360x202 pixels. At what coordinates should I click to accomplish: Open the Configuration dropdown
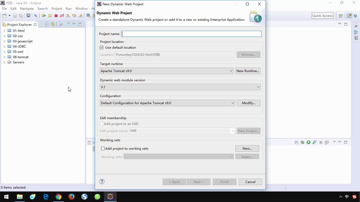(167, 103)
